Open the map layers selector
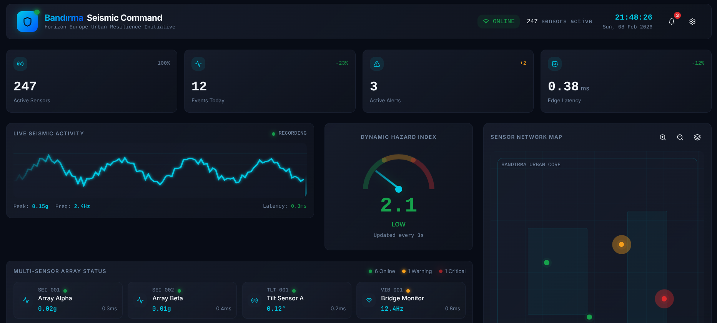 [x=697, y=137]
